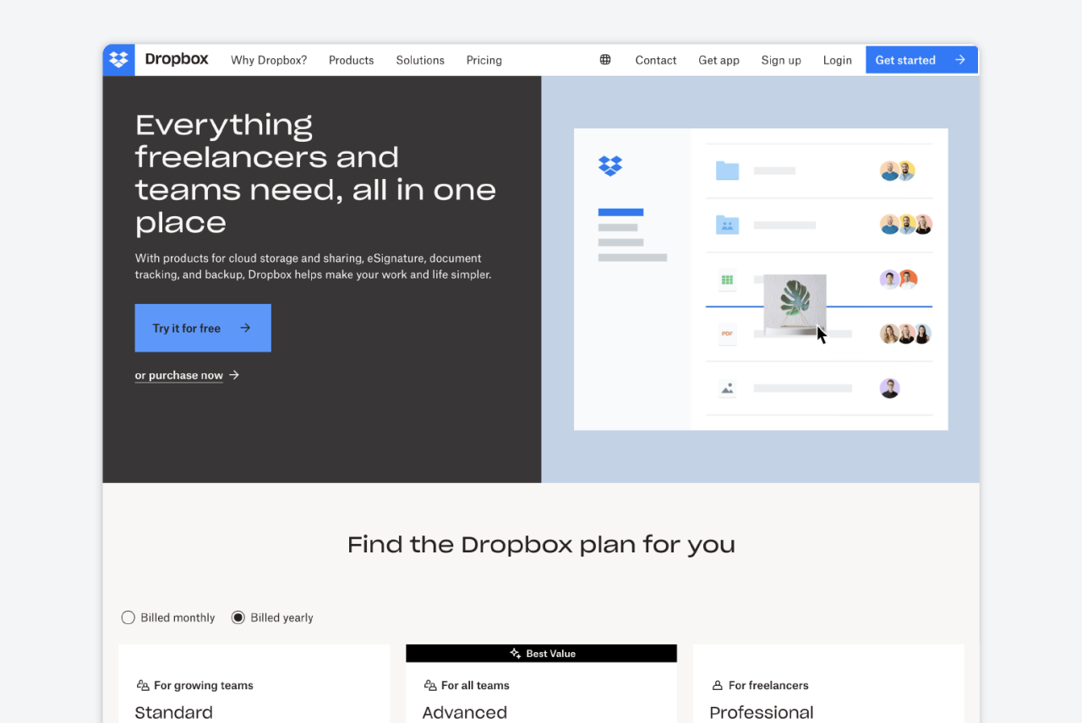
Task: Click the shared team folder icon
Action: click(x=728, y=225)
